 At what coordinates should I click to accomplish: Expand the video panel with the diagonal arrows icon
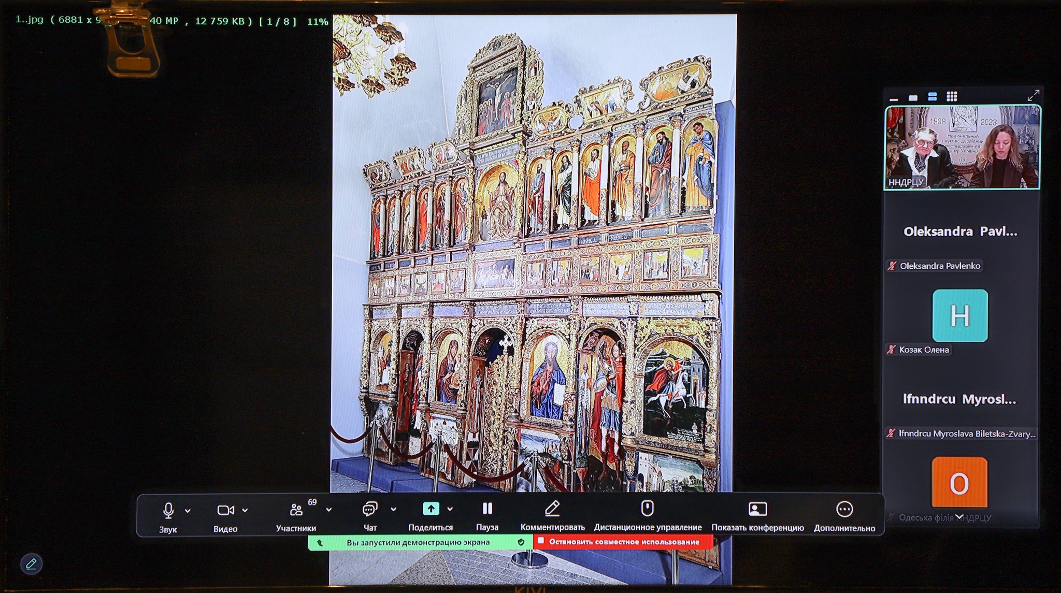pos(1033,95)
